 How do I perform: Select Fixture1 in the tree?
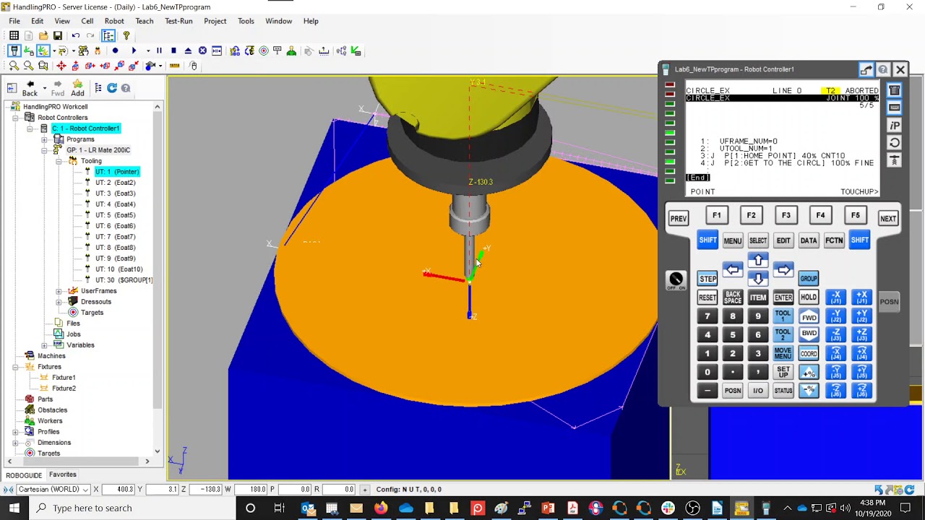(64, 378)
